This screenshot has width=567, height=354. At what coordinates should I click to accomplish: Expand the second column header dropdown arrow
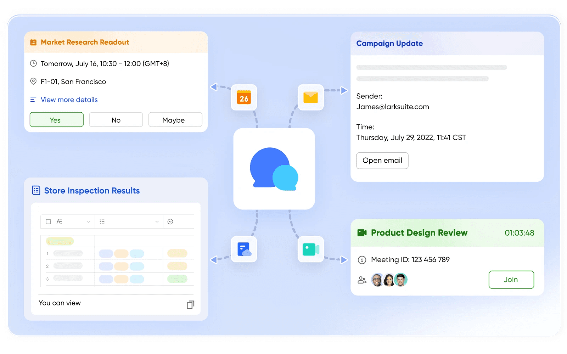pos(157,222)
